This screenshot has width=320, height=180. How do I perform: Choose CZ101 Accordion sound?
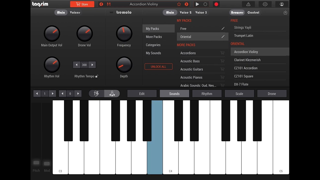(260, 68)
